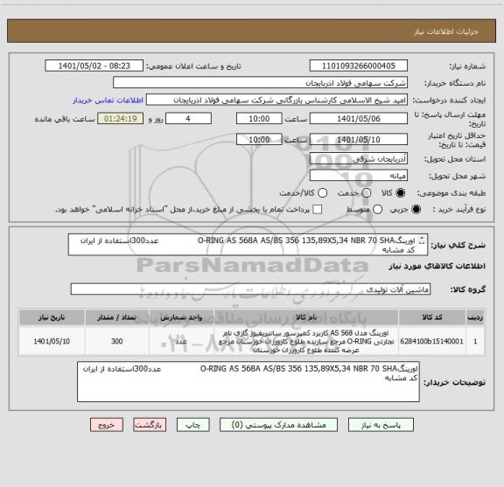Click the price validity time 10:00 field

click(259, 139)
